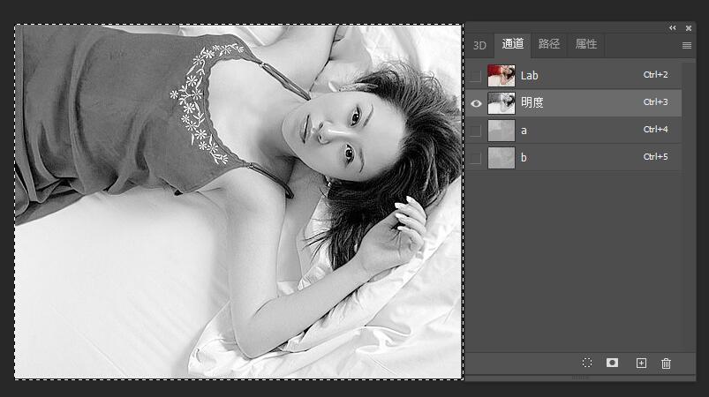Load channel as selection icon
Screen dimensions: 709x397
(x=587, y=363)
